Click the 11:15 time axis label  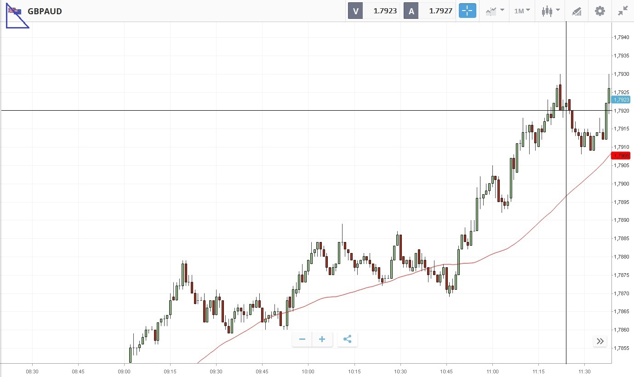(x=538, y=371)
